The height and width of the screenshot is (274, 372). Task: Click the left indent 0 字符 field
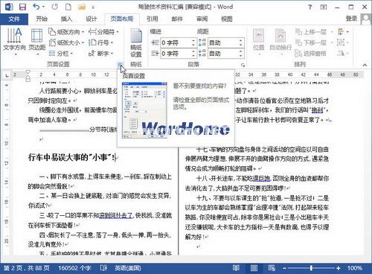point(176,42)
